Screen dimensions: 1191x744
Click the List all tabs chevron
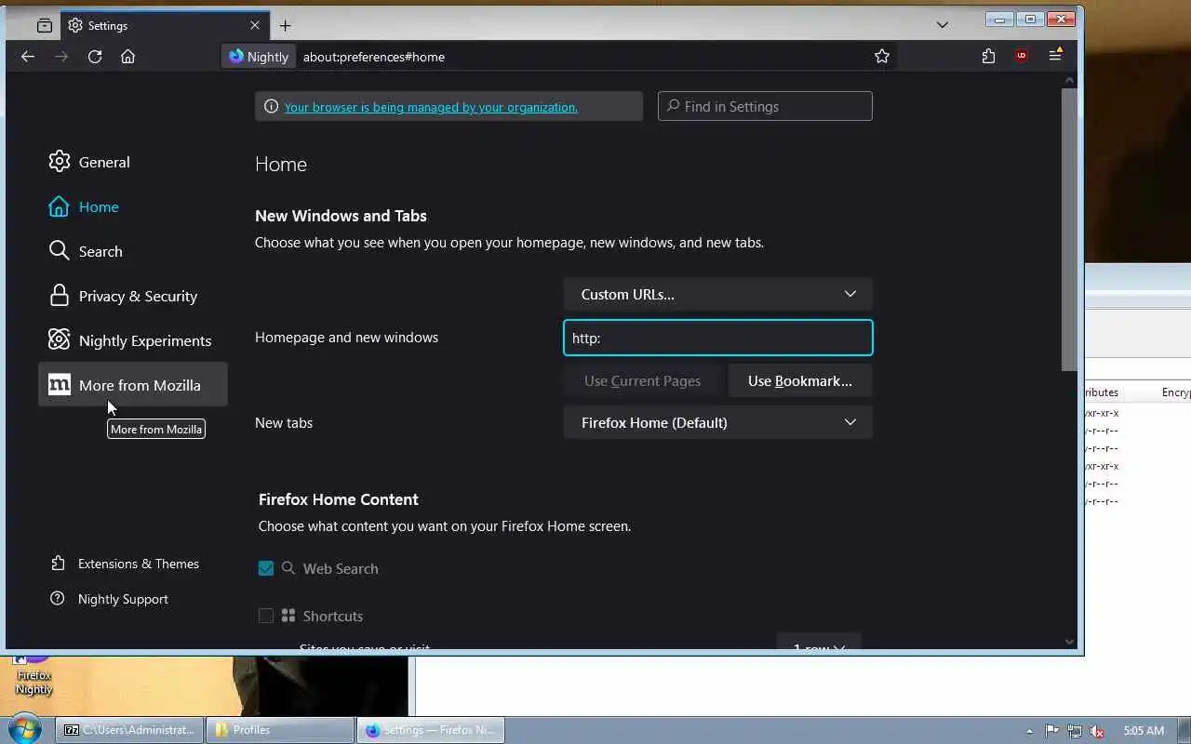(942, 25)
